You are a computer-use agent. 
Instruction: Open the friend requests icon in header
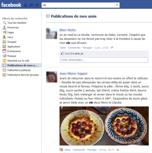click(x=26, y=5)
